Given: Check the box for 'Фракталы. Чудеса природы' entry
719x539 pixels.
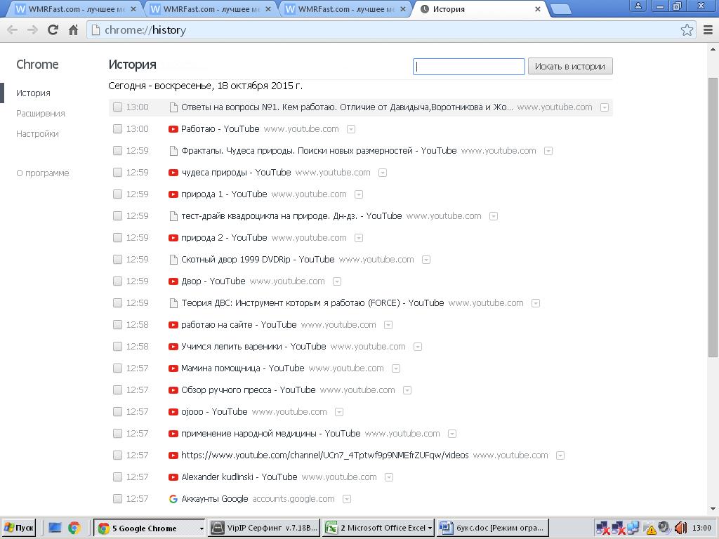Looking at the screenshot, I should pos(118,151).
